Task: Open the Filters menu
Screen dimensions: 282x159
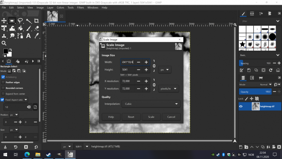Action: [x=80, y=8]
